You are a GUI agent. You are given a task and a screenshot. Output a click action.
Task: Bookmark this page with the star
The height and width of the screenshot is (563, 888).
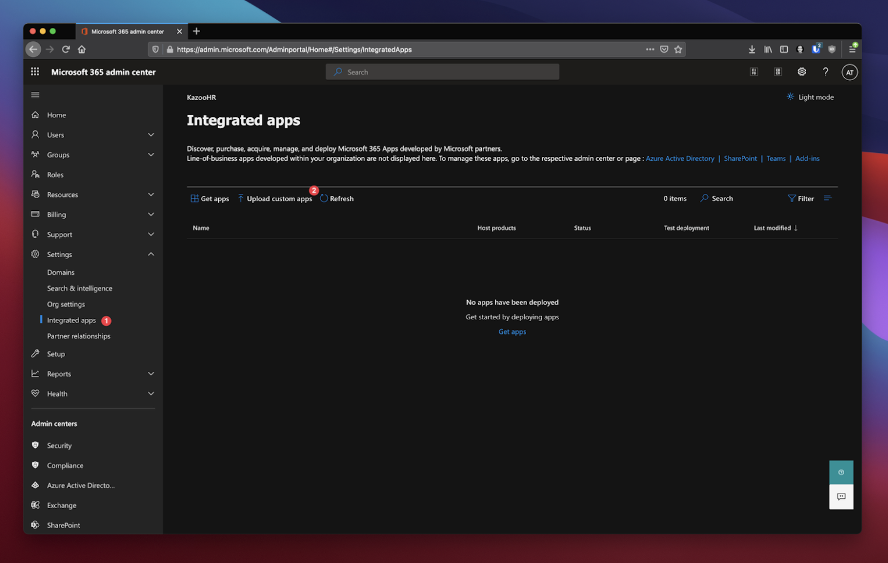pos(678,49)
